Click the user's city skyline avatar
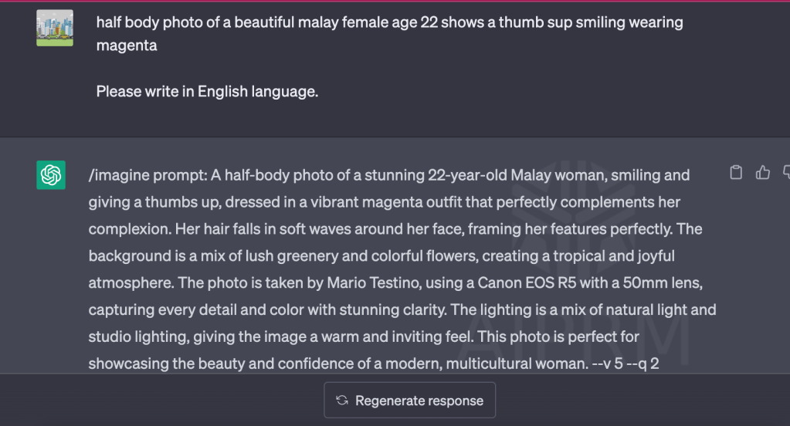 pyautogui.click(x=55, y=28)
